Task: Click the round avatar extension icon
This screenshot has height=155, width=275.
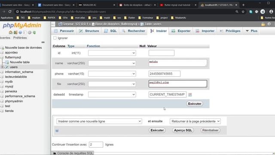Action: pyautogui.click(x=263, y=12)
